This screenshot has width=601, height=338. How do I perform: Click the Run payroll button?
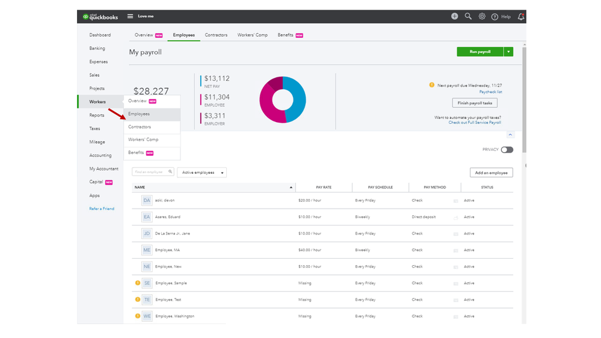click(479, 52)
